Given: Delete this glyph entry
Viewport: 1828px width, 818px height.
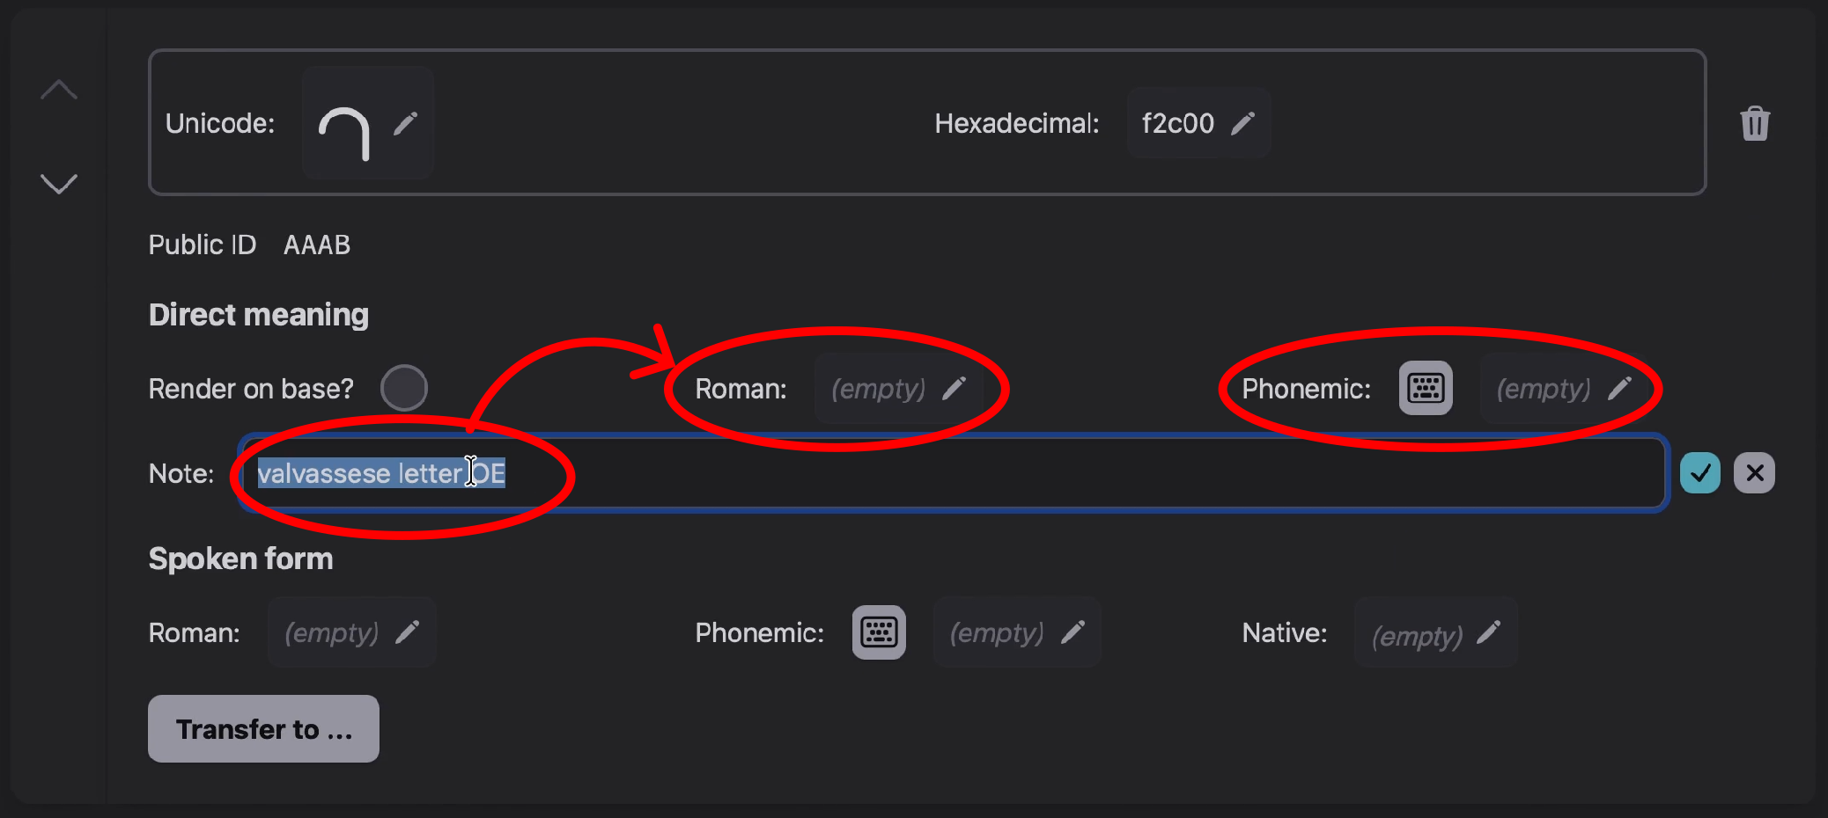Looking at the screenshot, I should coord(1753,123).
